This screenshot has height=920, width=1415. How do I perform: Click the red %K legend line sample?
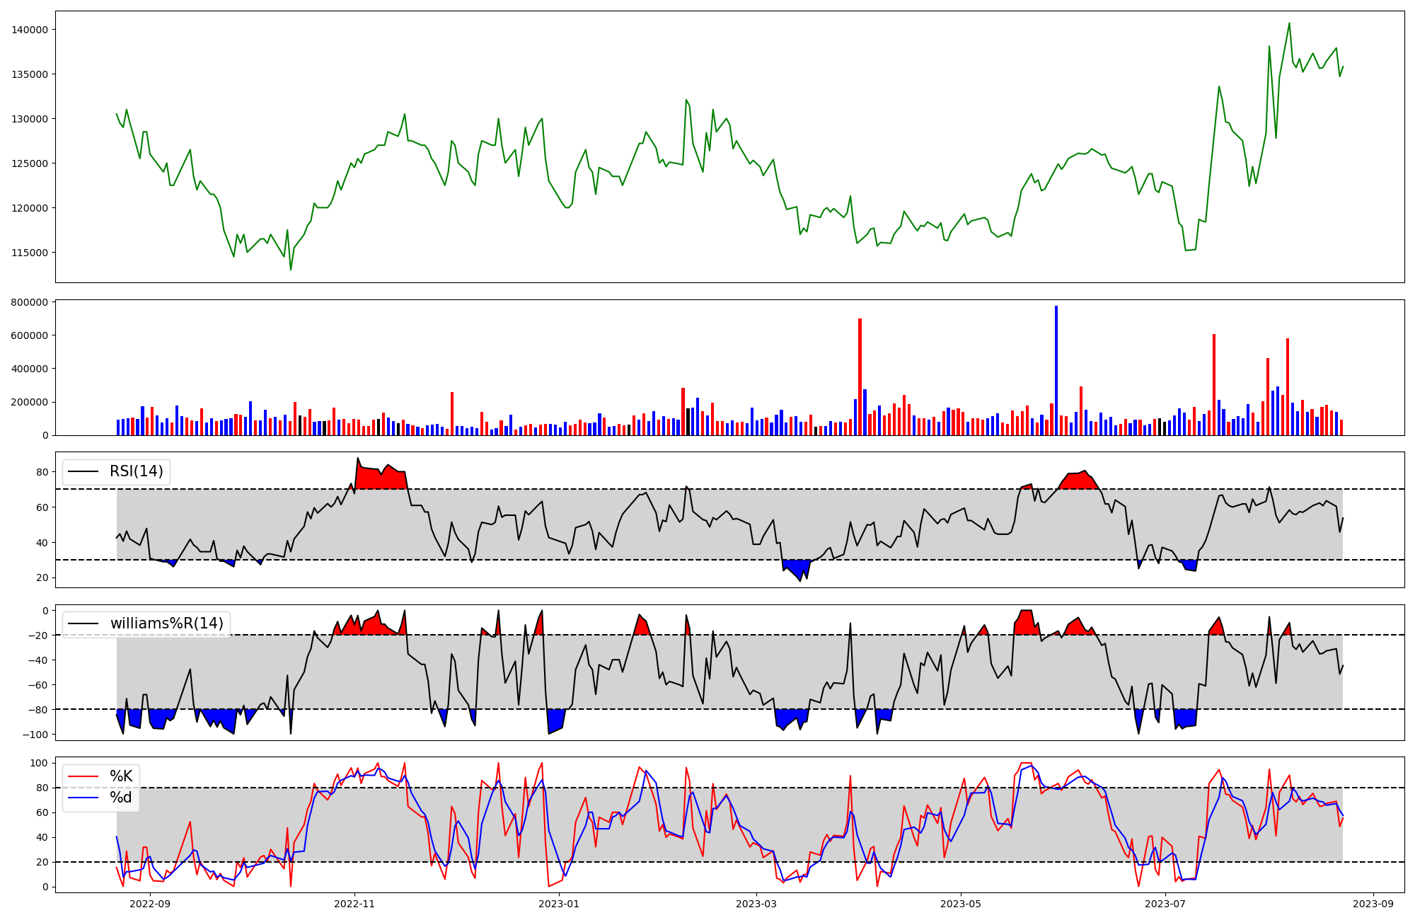[83, 776]
